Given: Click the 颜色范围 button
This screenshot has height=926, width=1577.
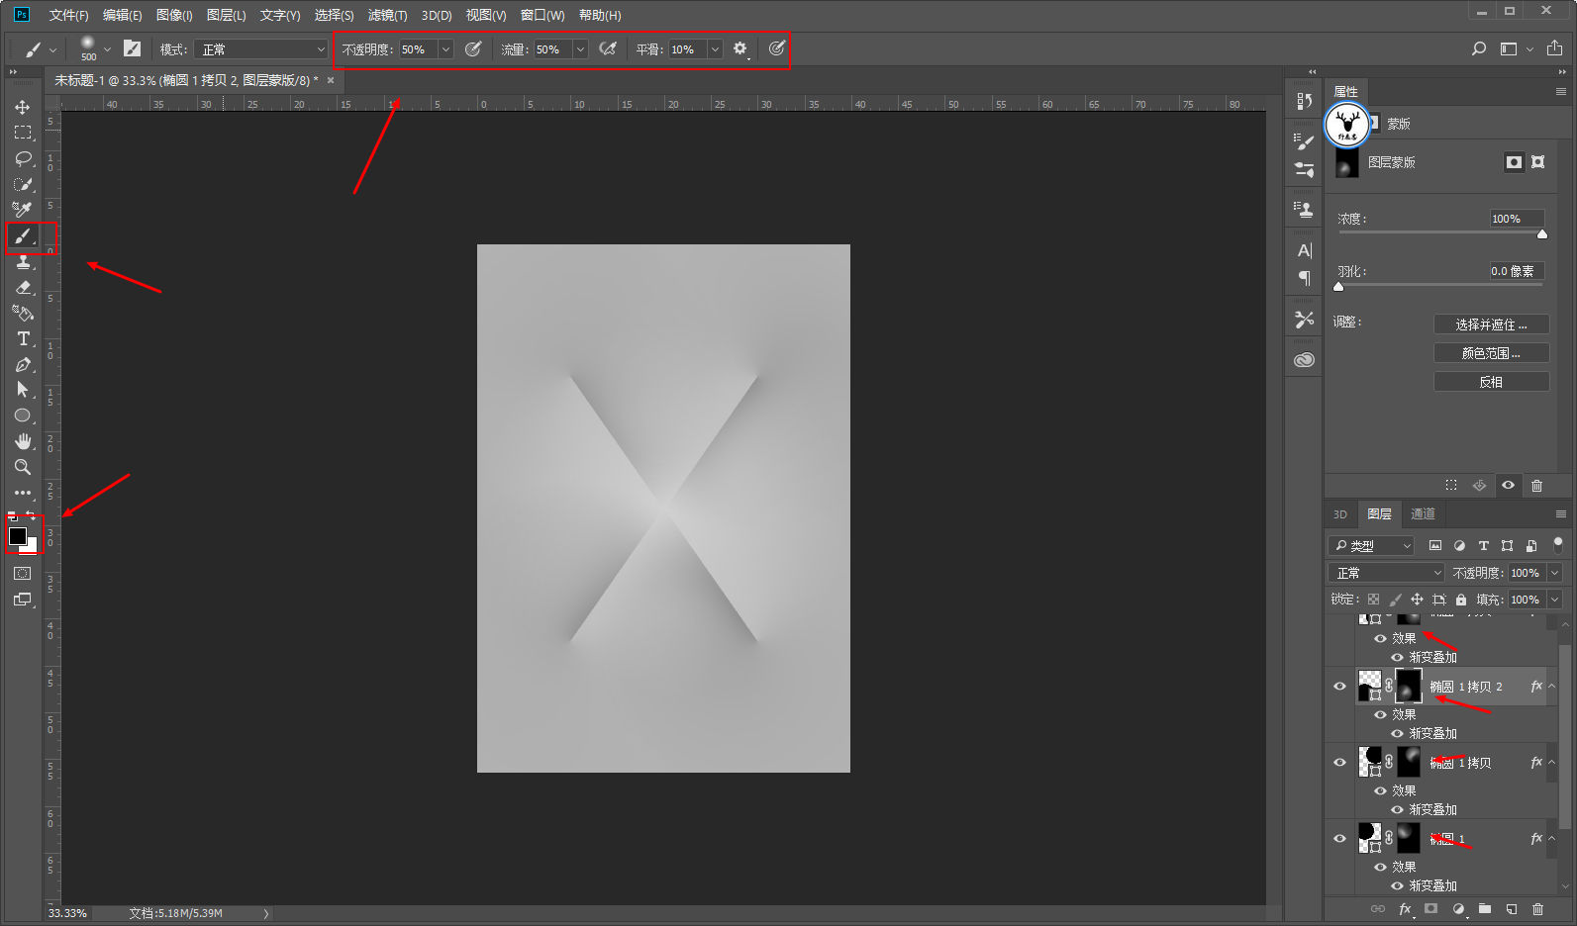Looking at the screenshot, I should click(x=1491, y=353).
